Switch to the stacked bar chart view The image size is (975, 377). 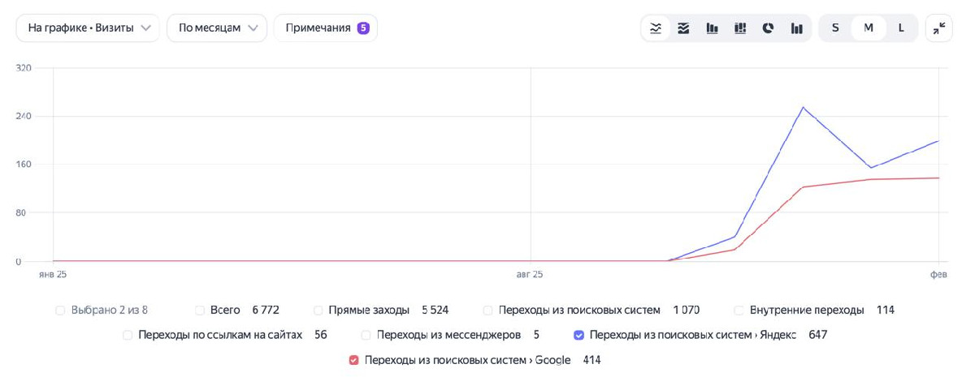coord(740,28)
